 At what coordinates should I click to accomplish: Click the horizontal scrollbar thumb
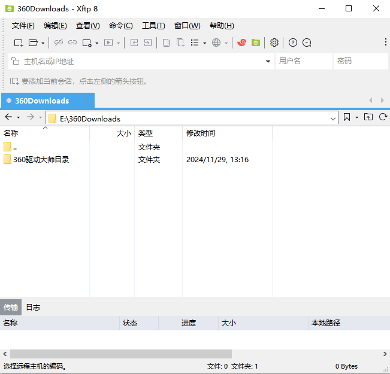tap(121, 354)
